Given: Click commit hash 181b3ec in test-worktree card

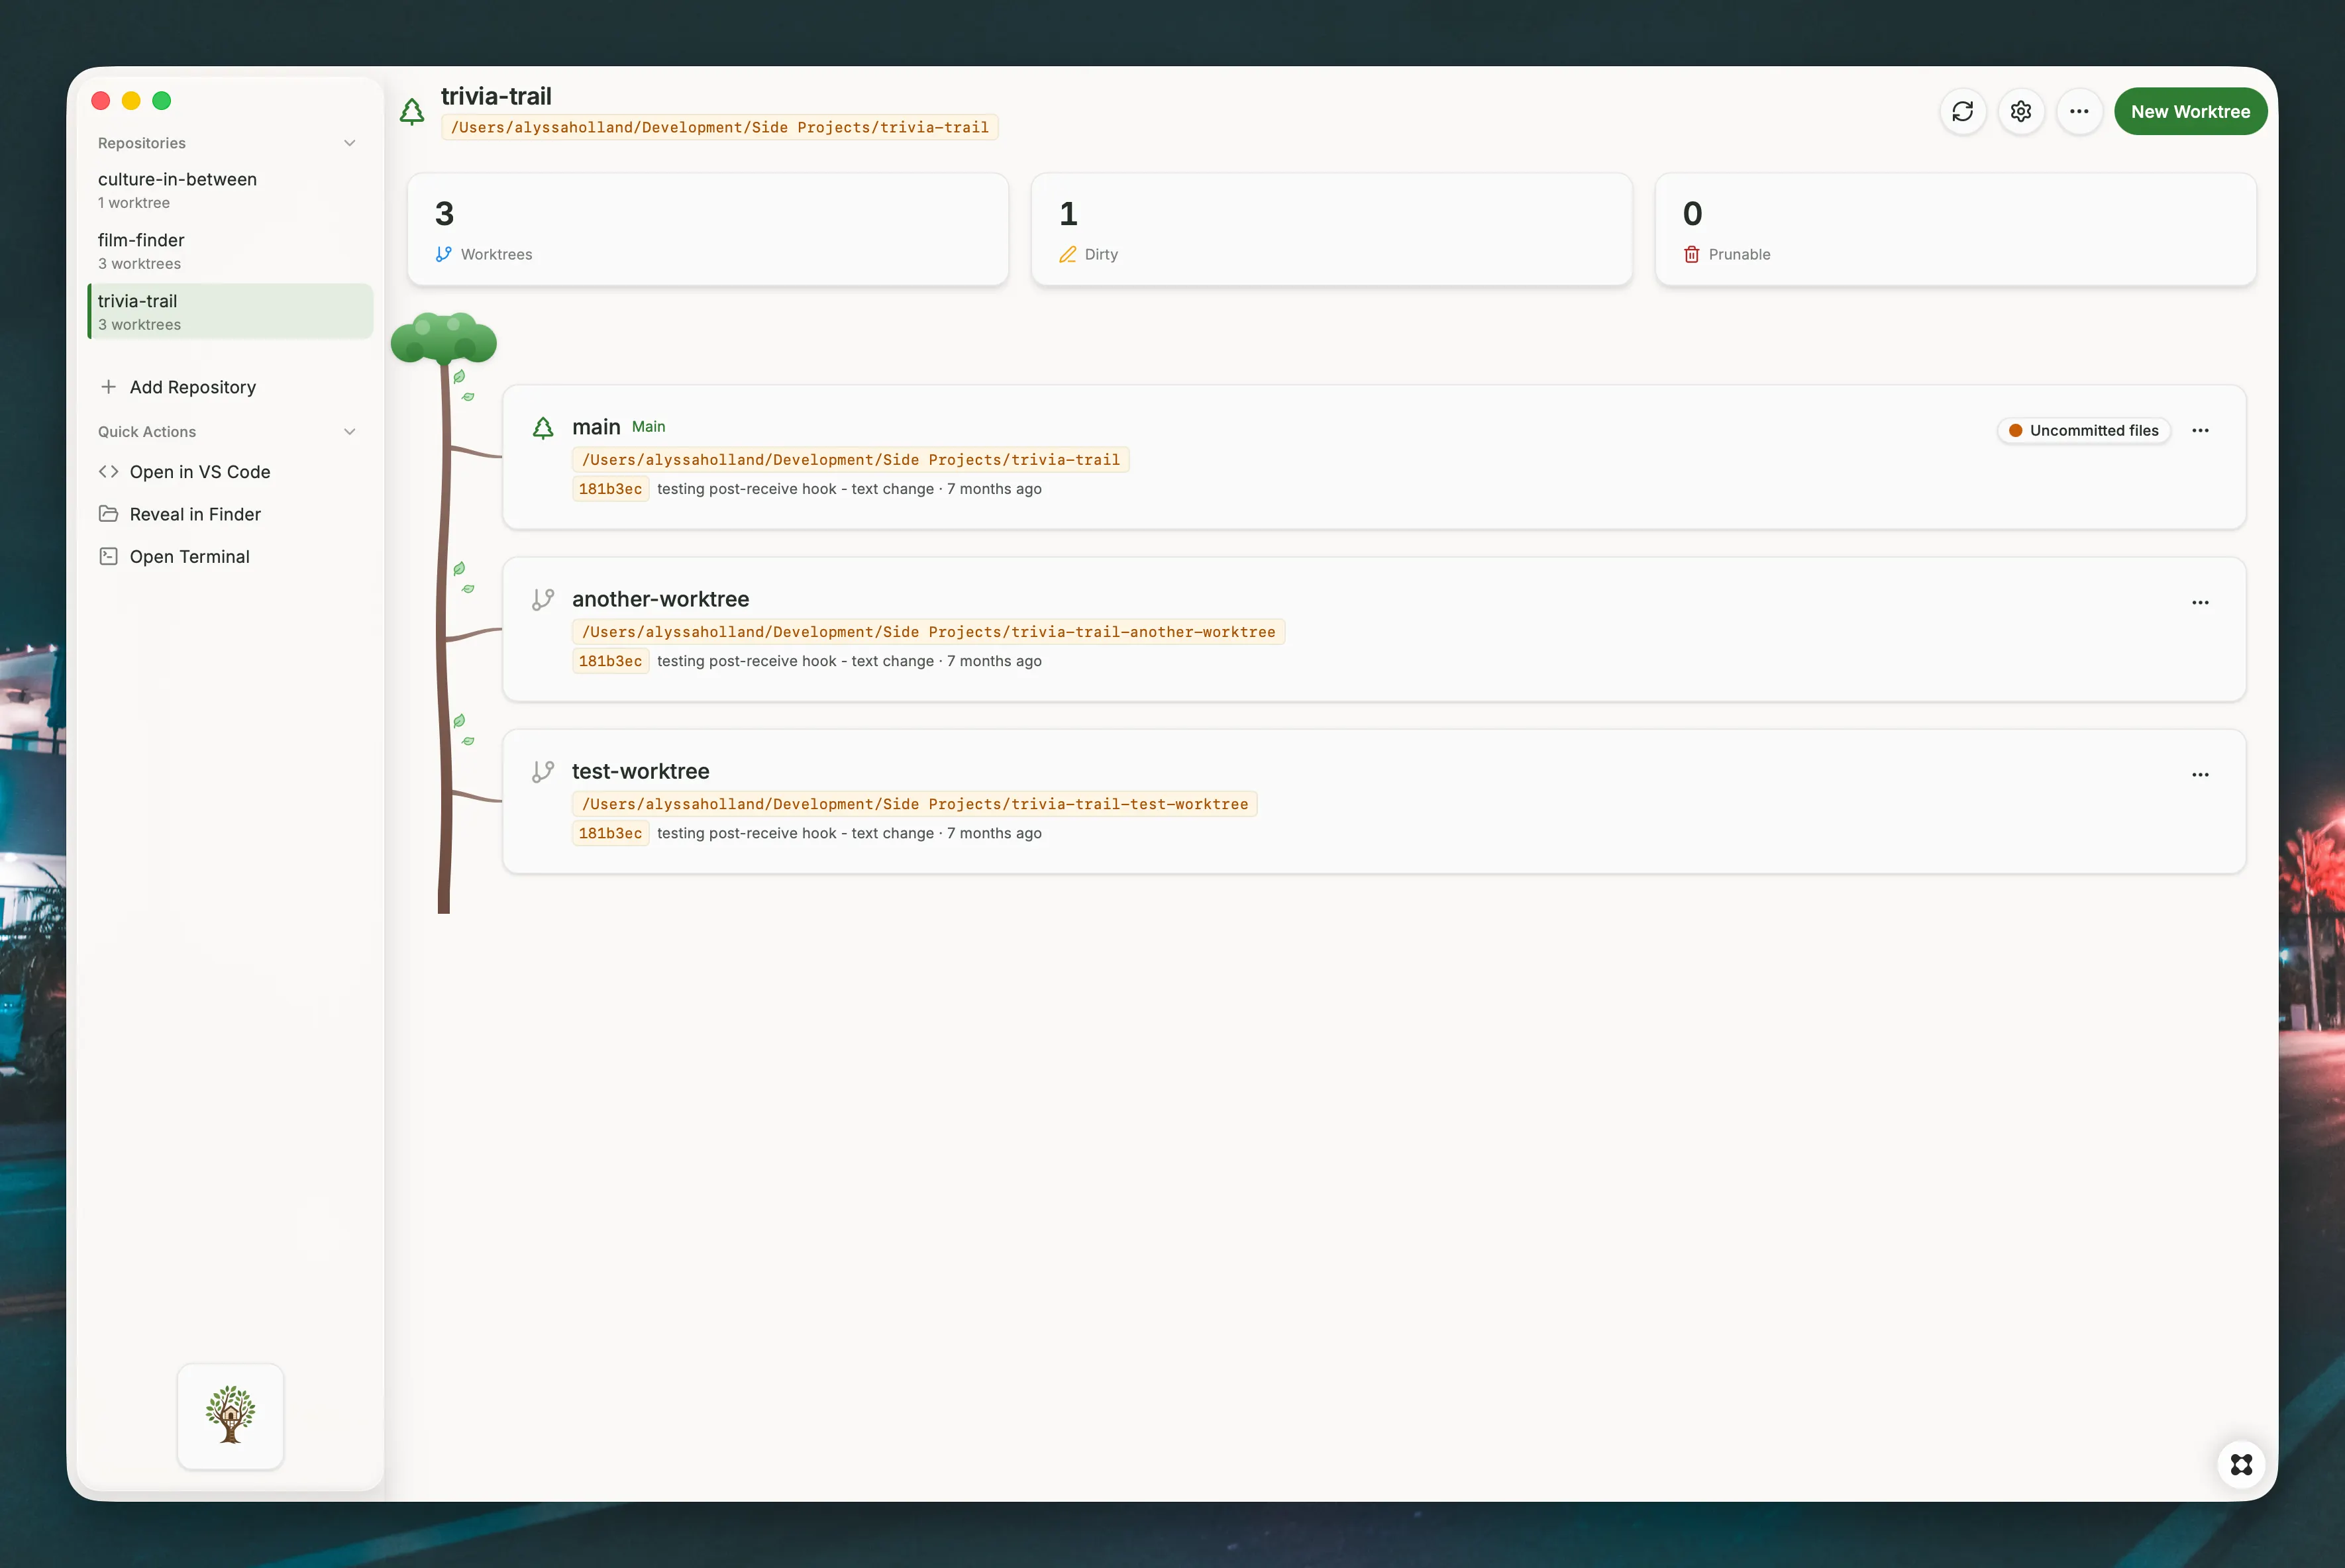Looking at the screenshot, I should 610,833.
